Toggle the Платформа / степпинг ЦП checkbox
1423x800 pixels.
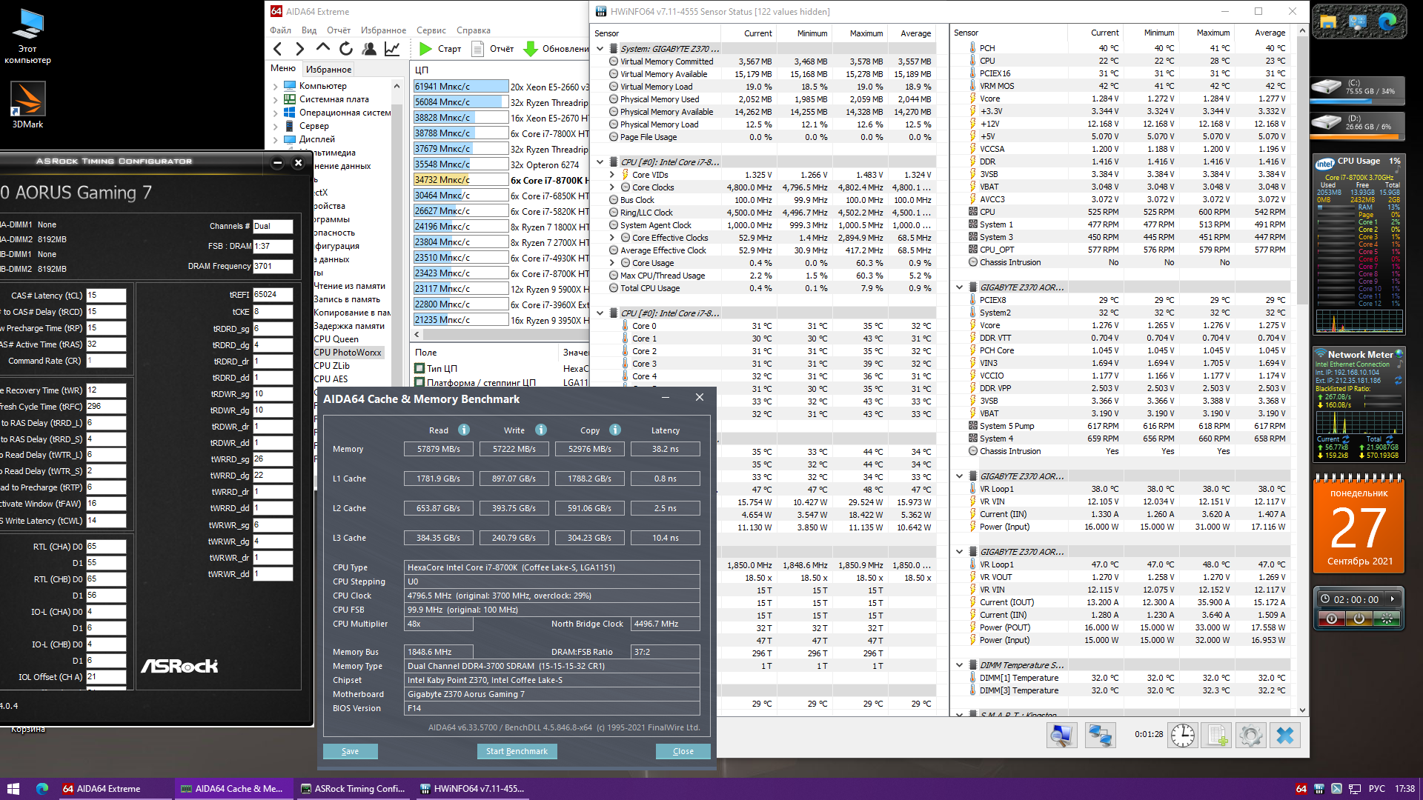[419, 383]
